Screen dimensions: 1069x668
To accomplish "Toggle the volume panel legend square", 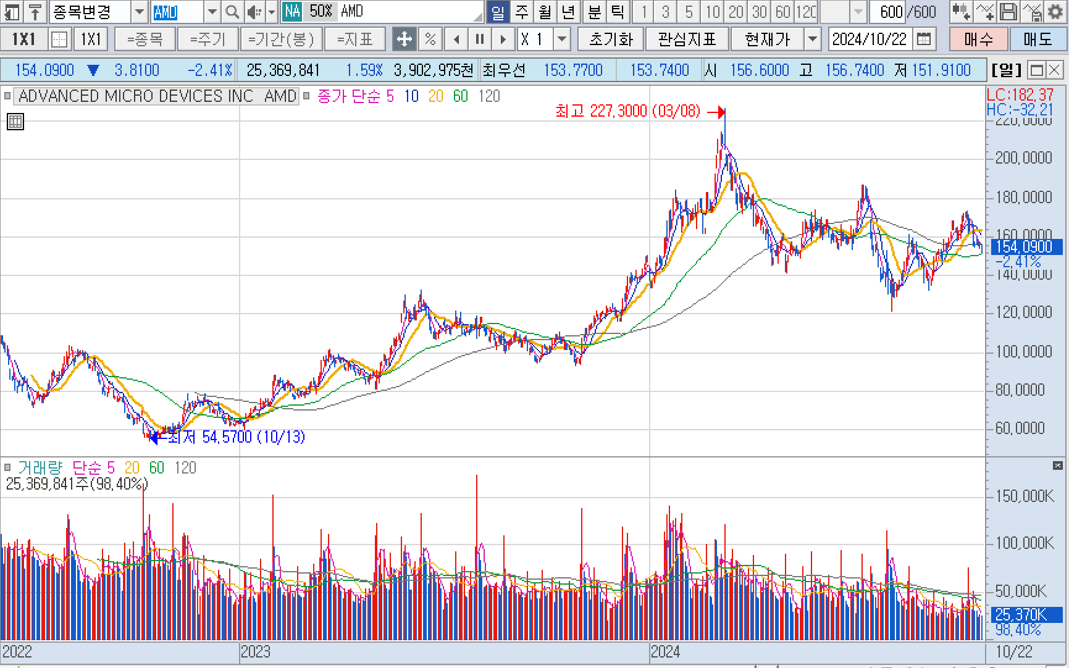I will 7,467.
